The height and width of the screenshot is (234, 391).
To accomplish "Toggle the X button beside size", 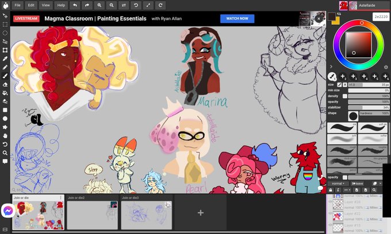I will [345, 84].
